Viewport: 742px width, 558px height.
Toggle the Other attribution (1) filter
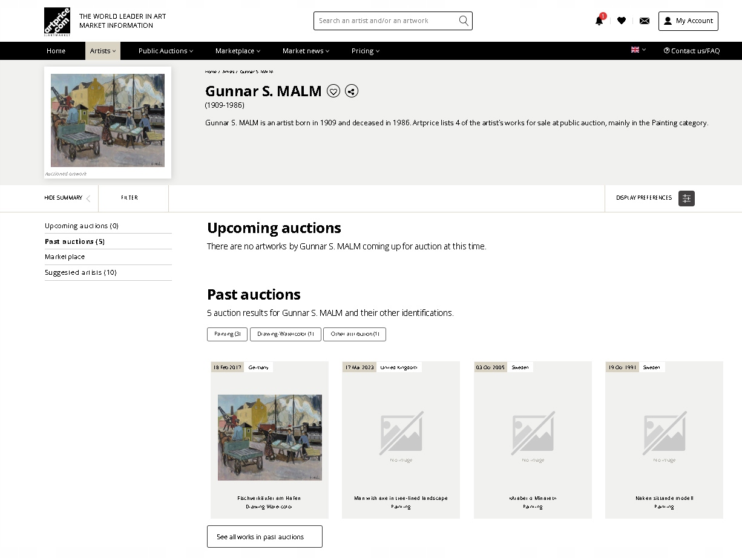355,334
